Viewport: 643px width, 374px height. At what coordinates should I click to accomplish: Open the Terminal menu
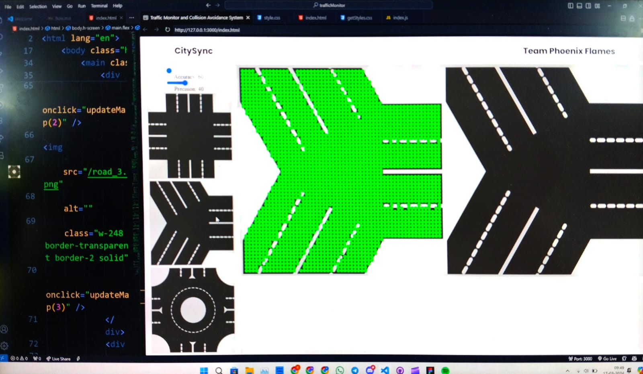click(x=99, y=6)
